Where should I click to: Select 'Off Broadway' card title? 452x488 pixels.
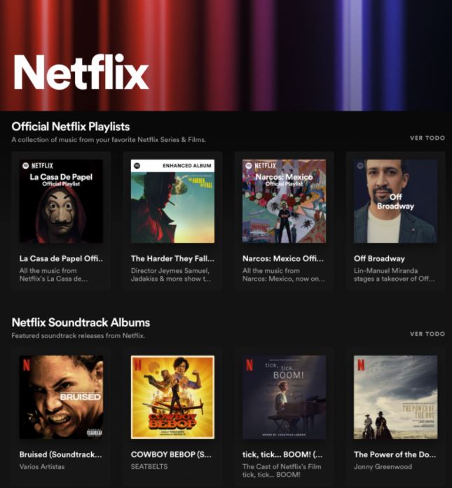point(379,258)
